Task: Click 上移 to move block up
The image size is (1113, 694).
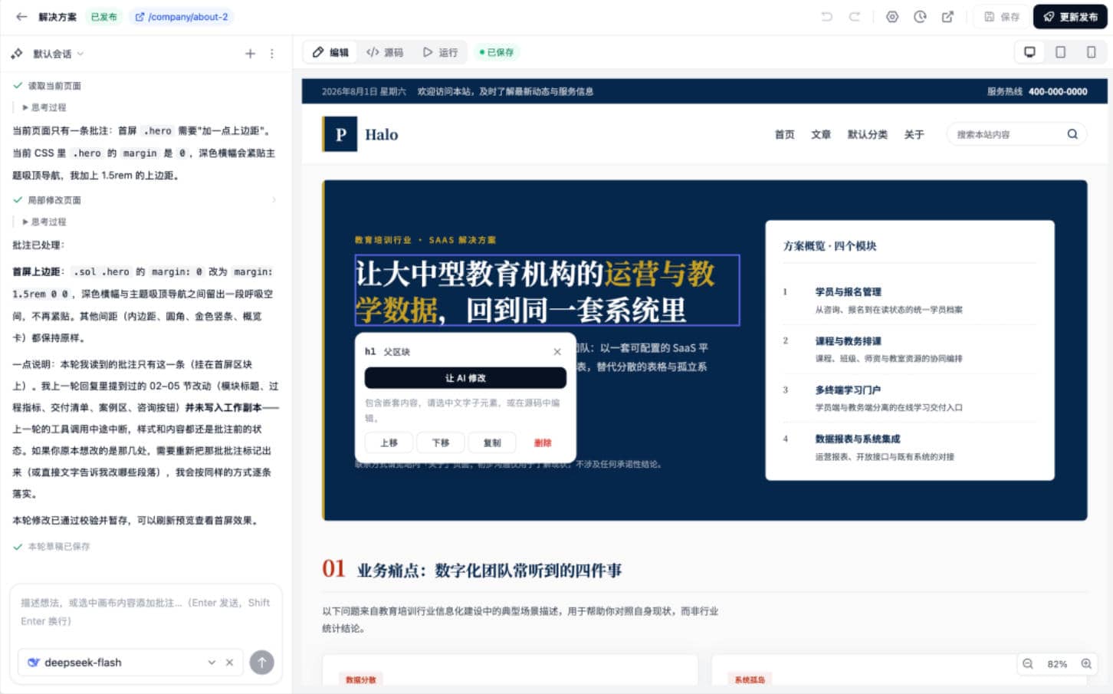Action: [x=389, y=443]
